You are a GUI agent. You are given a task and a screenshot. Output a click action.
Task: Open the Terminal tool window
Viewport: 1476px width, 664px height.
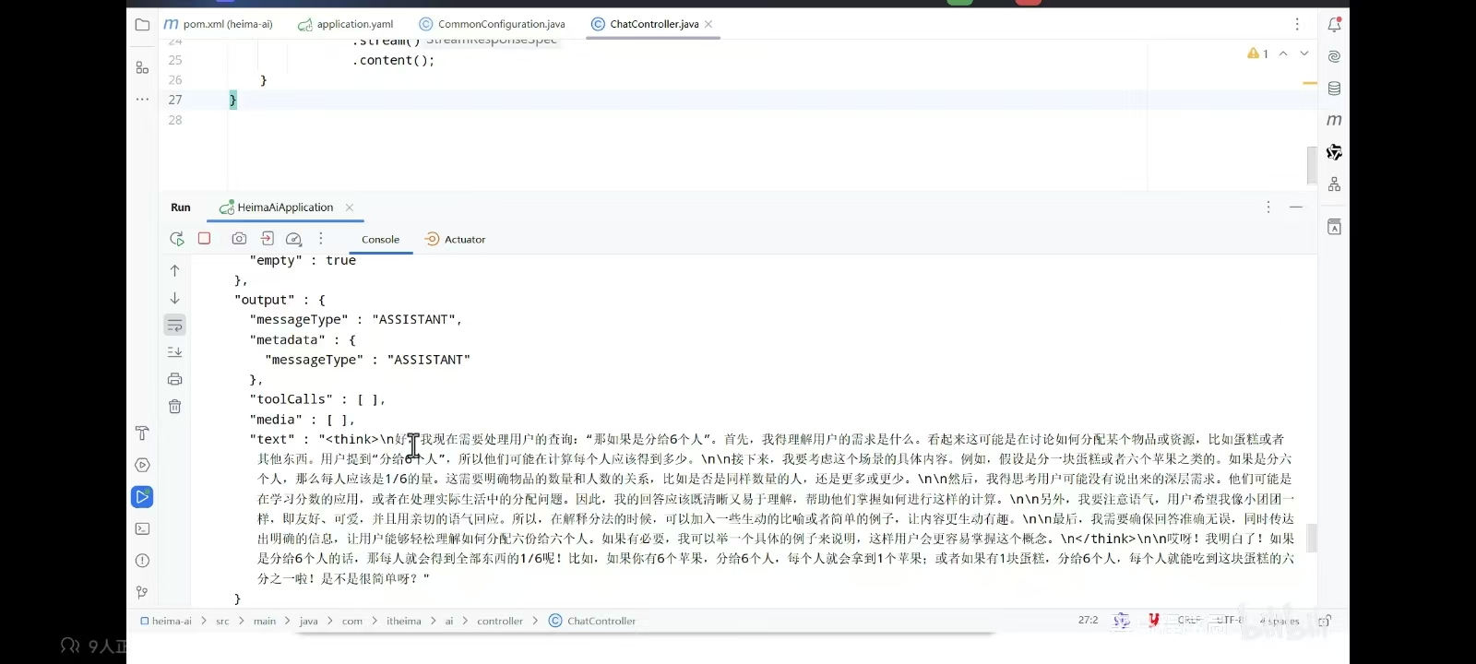[142, 528]
